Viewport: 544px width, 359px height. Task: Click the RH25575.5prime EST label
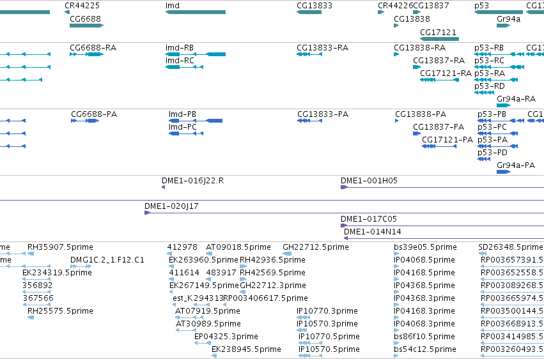click(x=60, y=311)
